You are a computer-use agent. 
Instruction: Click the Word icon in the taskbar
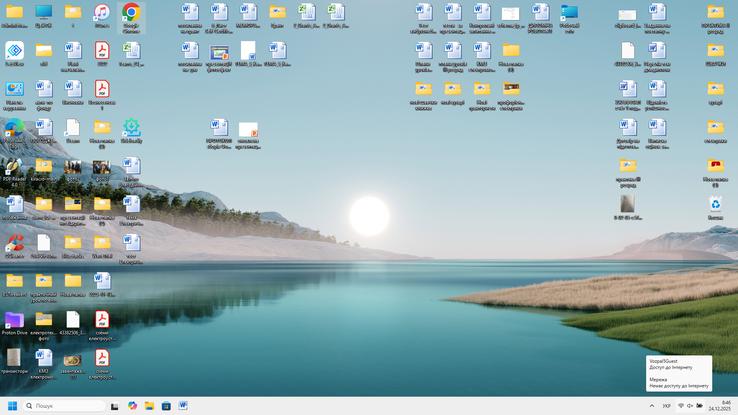tap(183, 406)
